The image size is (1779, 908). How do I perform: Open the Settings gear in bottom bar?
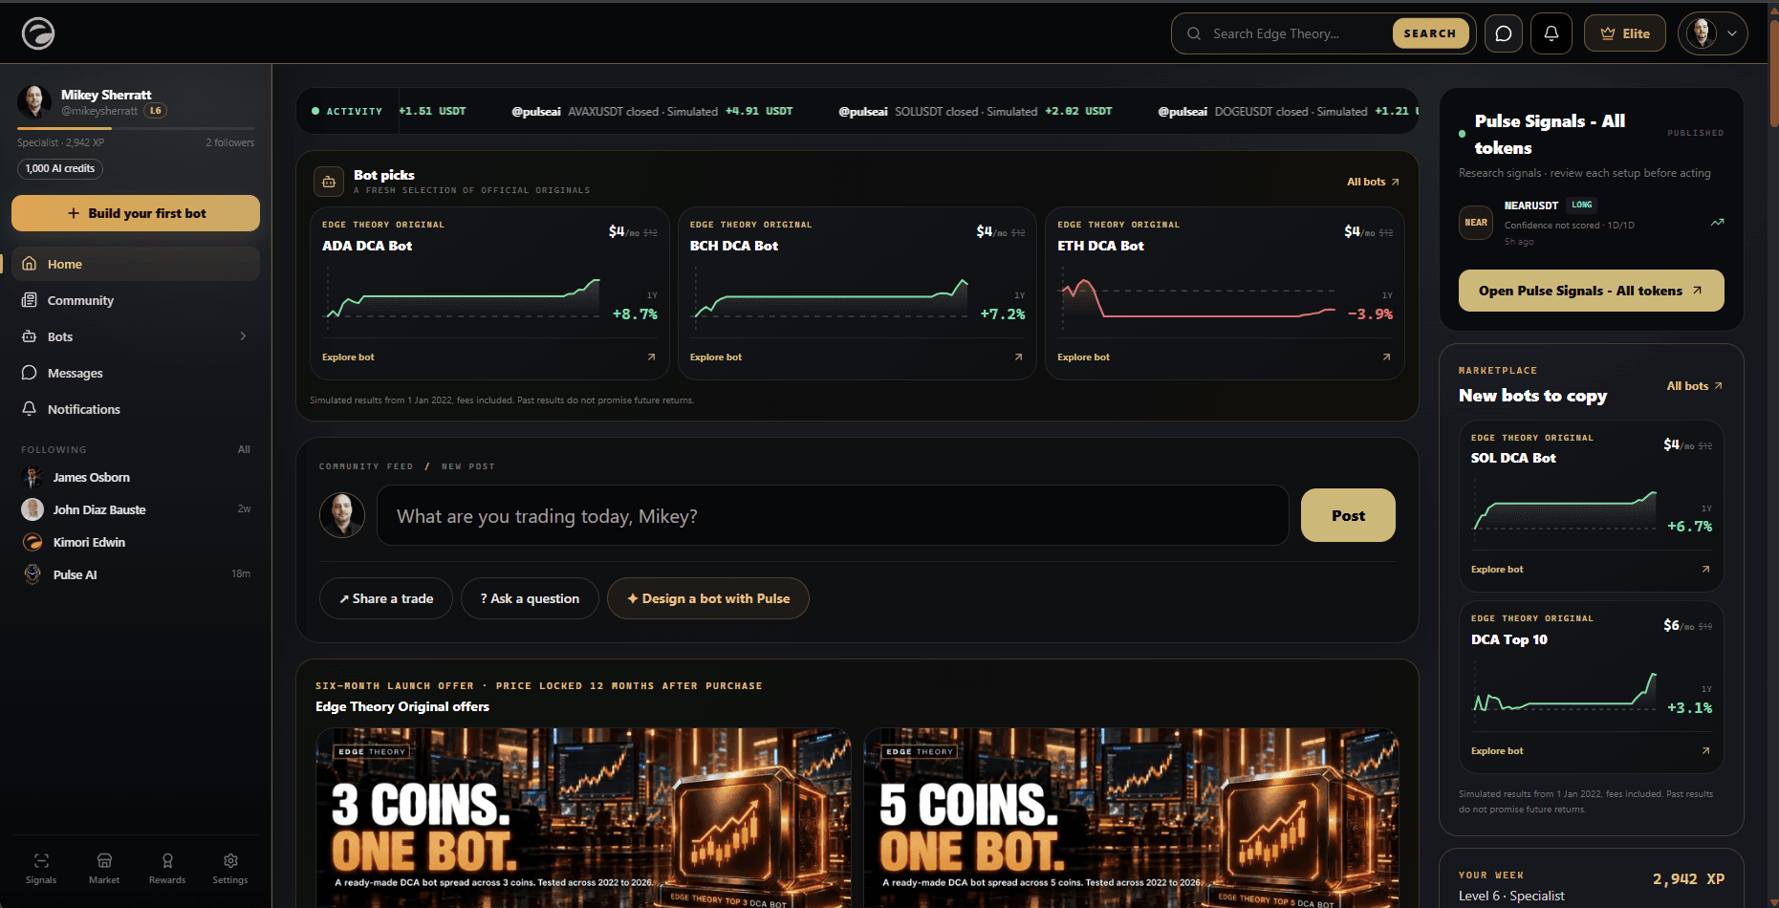click(x=230, y=868)
